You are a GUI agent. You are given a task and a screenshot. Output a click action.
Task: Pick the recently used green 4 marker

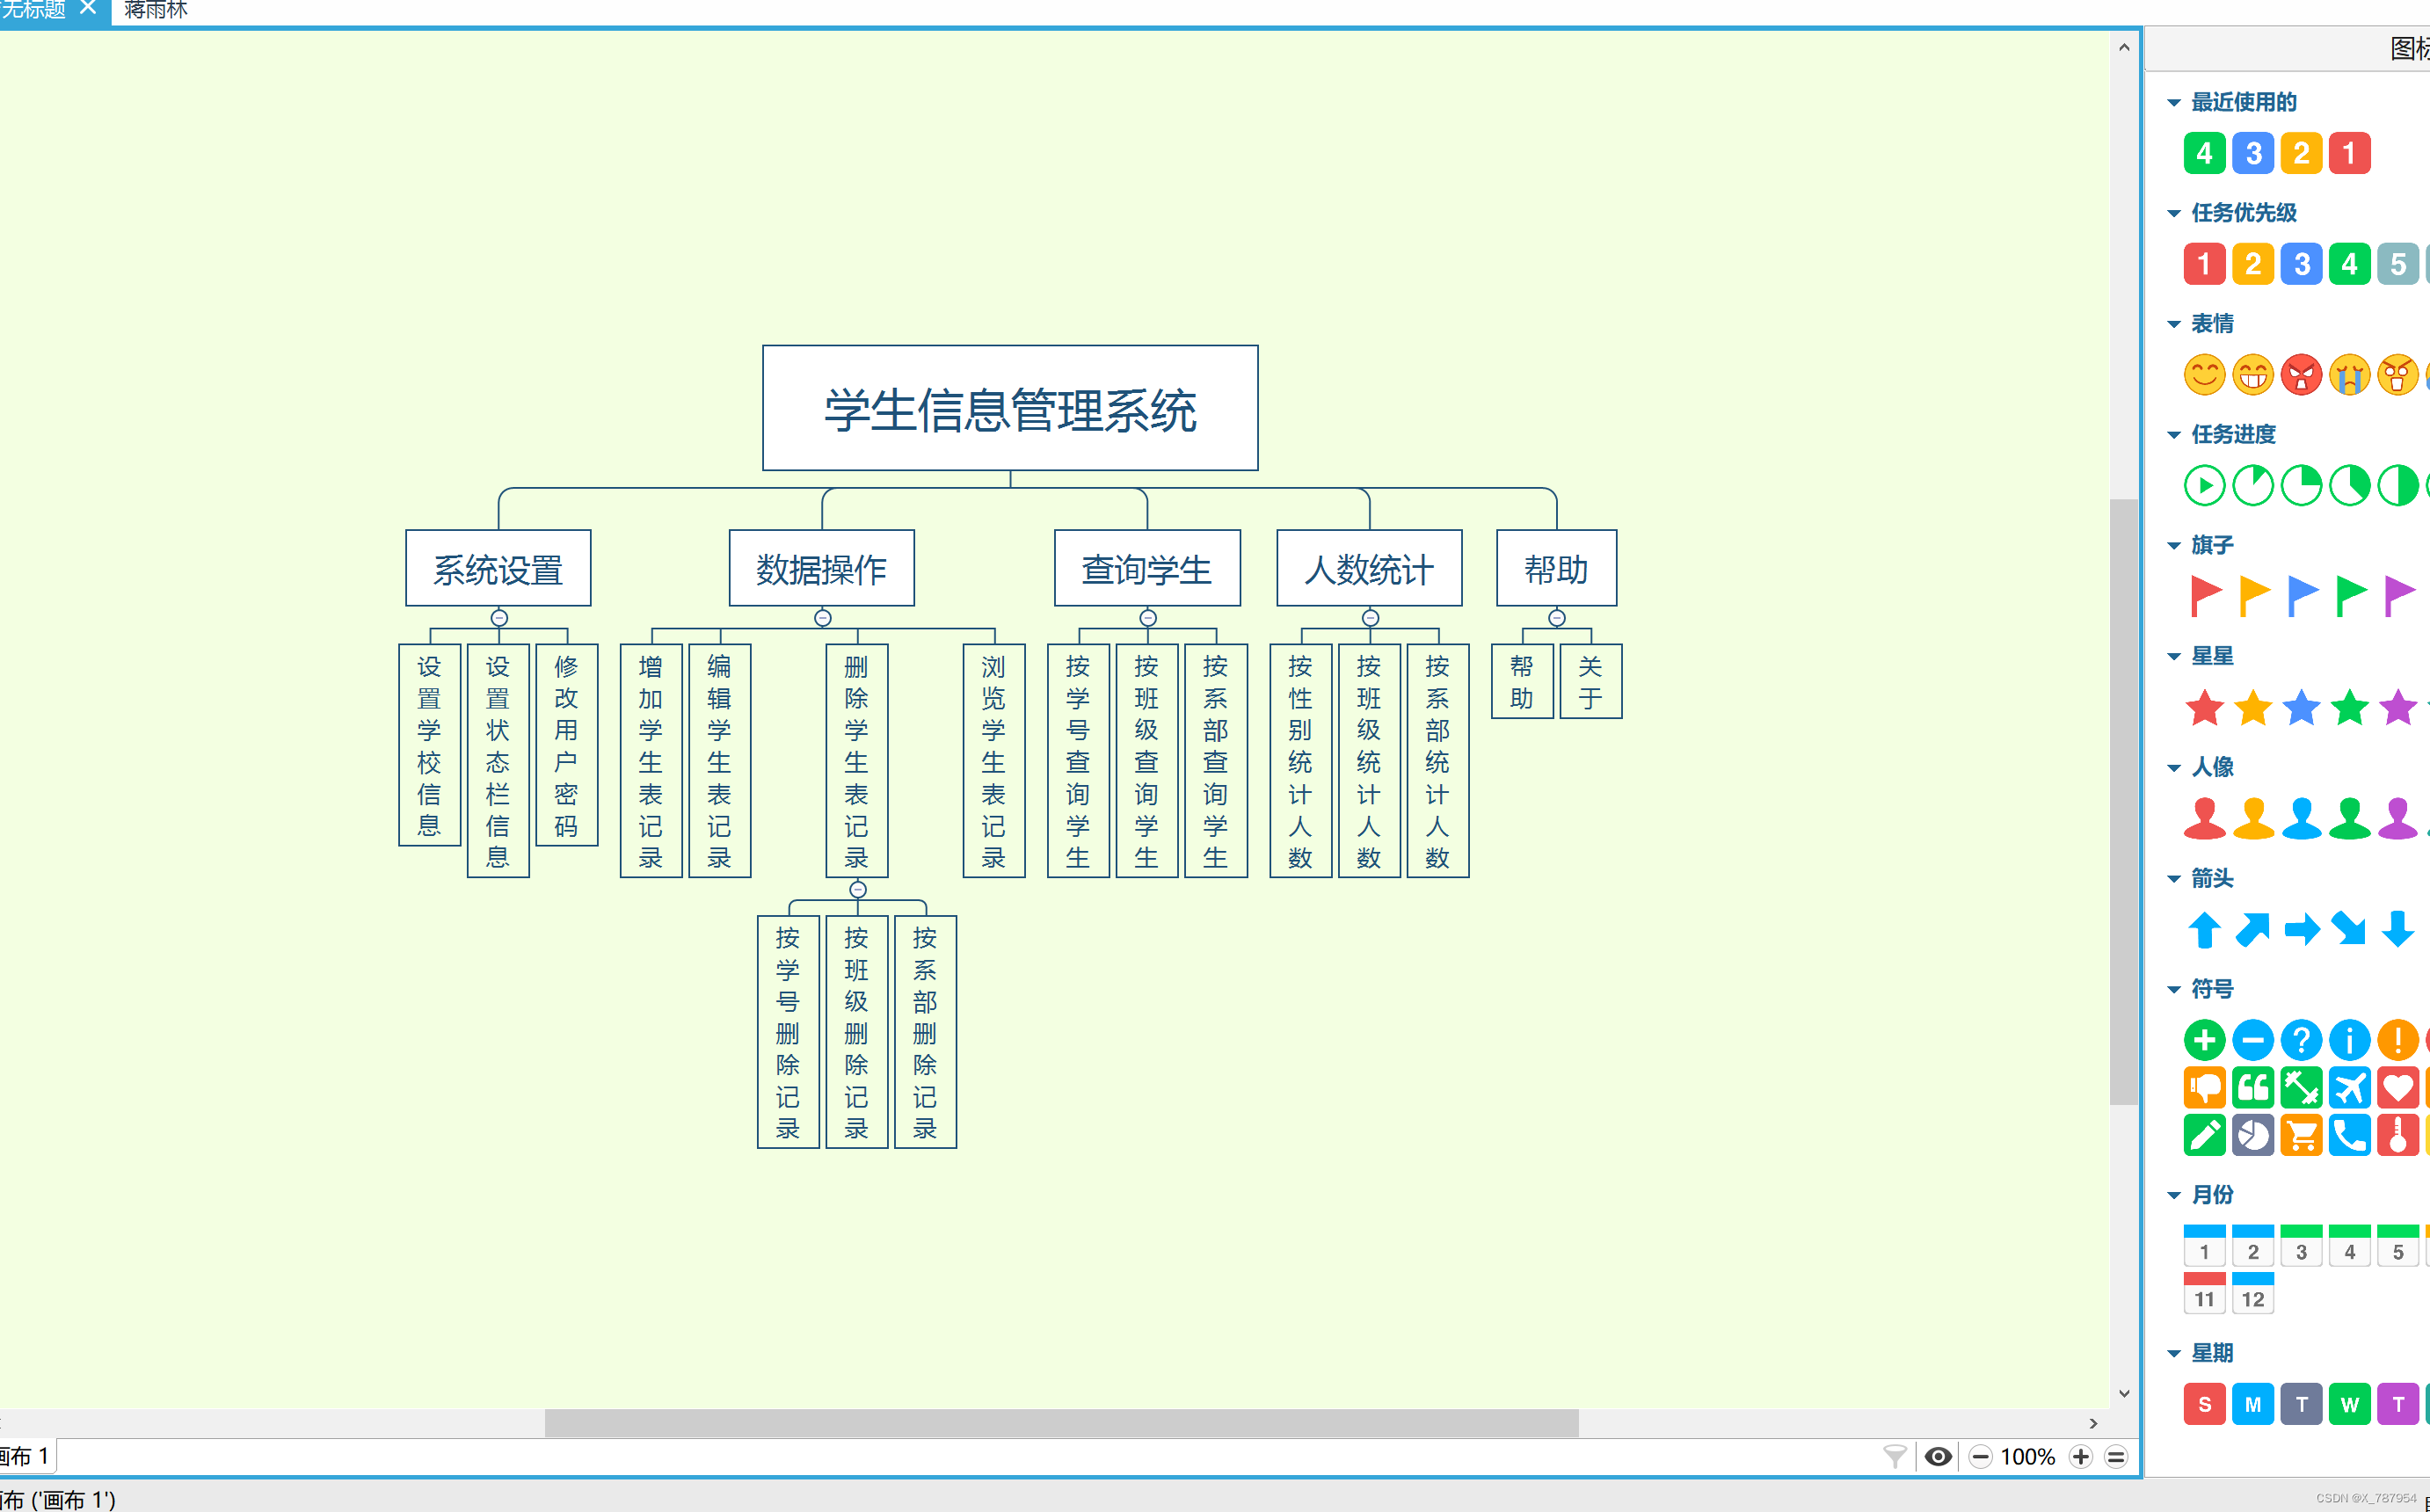[x=2204, y=153]
